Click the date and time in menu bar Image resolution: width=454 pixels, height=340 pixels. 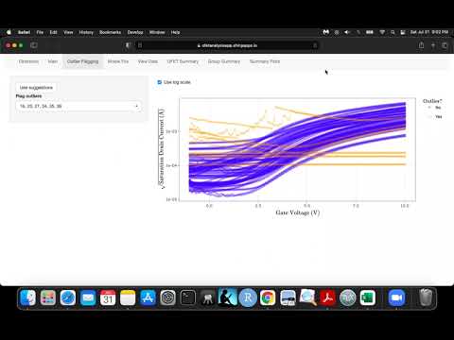coord(429,32)
